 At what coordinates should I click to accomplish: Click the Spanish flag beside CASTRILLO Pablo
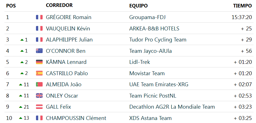point(39,73)
